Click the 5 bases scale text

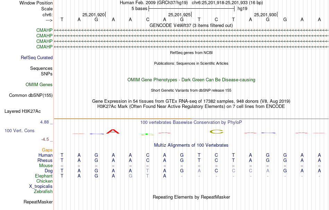point(140,9)
